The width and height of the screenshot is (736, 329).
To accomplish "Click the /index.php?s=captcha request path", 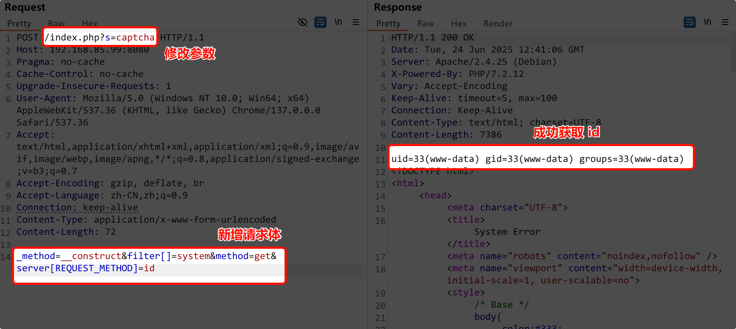I will tap(100, 38).
